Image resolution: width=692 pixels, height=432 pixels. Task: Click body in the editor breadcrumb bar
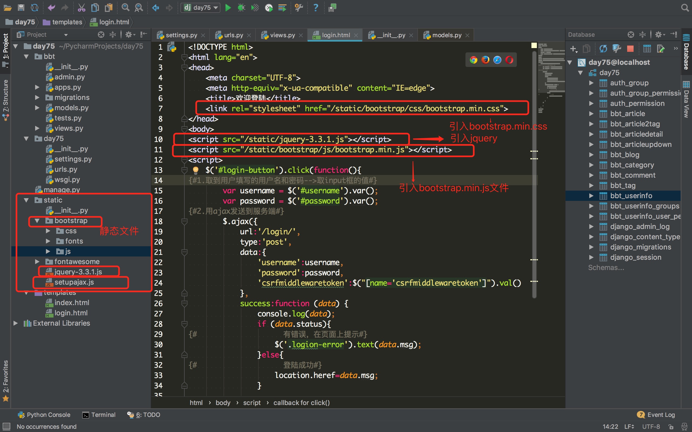tap(223, 403)
